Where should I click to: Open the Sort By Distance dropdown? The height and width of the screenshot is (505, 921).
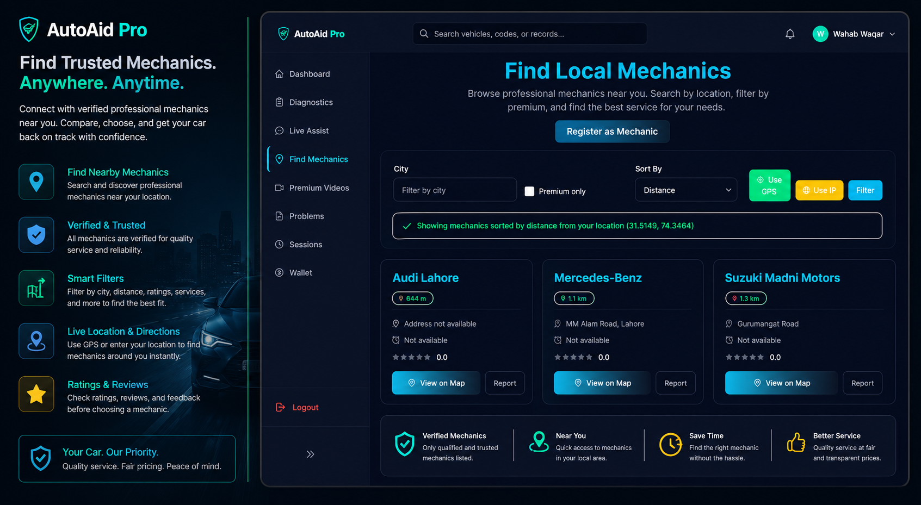[x=686, y=190]
